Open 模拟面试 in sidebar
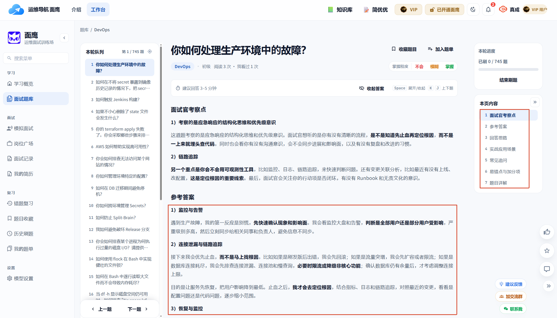The height and width of the screenshot is (318, 557). (x=36, y=128)
